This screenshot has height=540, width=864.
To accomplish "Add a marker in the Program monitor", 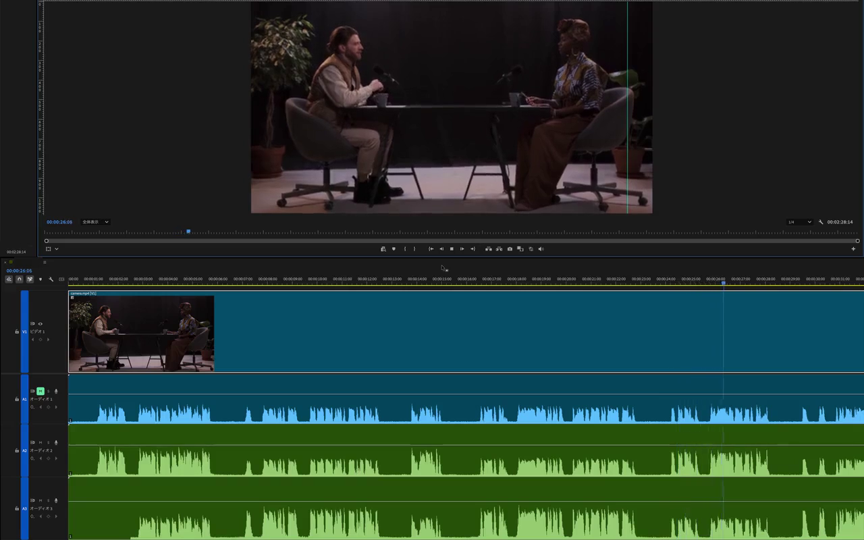I will pos(394,249).
